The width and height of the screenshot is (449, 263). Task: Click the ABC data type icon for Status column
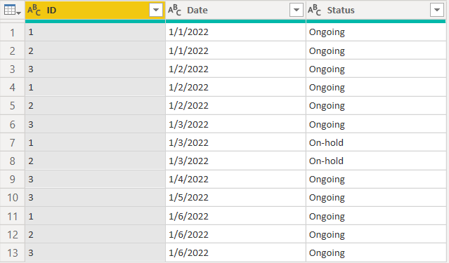coord(314,11)
